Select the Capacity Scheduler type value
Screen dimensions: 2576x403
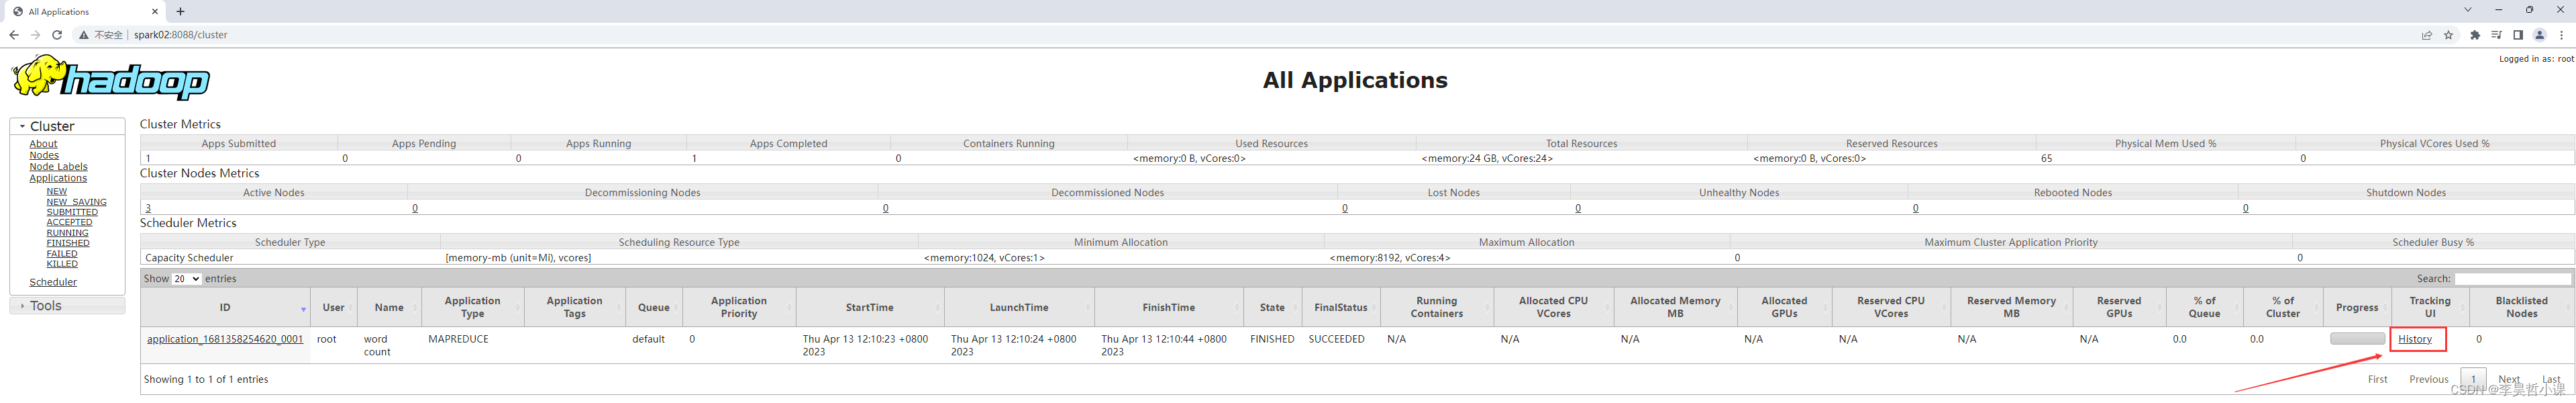pos(189,258)
